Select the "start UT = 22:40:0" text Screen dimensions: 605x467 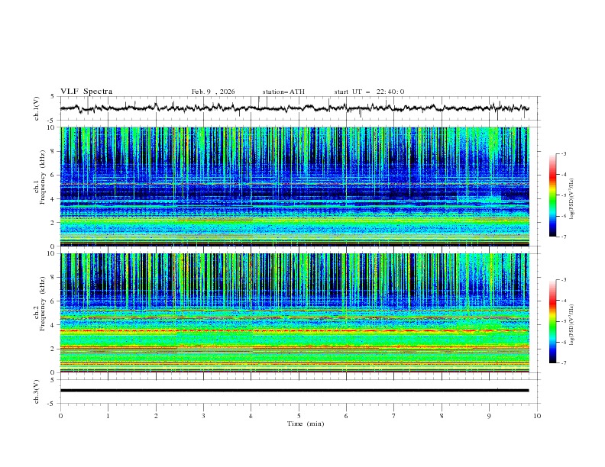[x=369, y=92]
